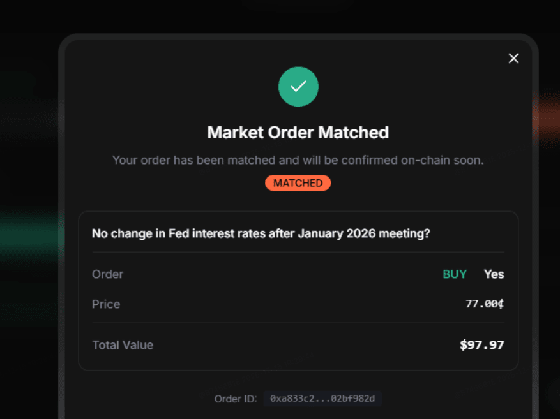The height and width of the screenshot is (419, 560).
Task: Click the Total Value row label
Action: [123, 345]
